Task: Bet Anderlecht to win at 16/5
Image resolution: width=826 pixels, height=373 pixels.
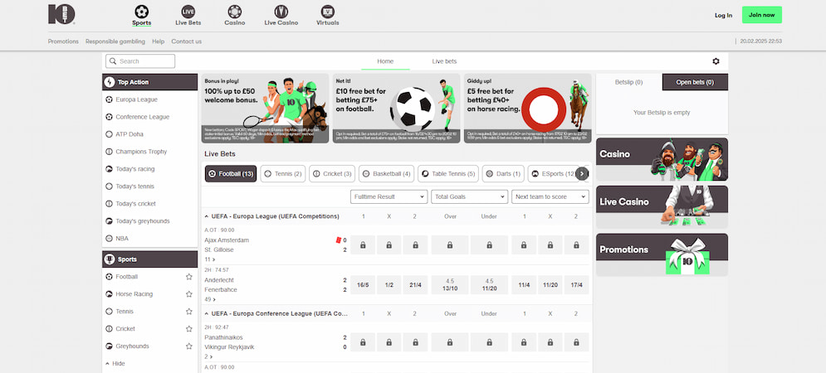Action: pos(363,284)
